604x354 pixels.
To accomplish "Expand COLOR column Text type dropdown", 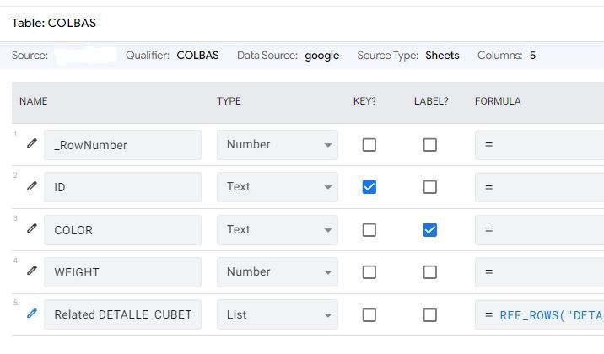I will pyautogui.click(x=278, y=230).
